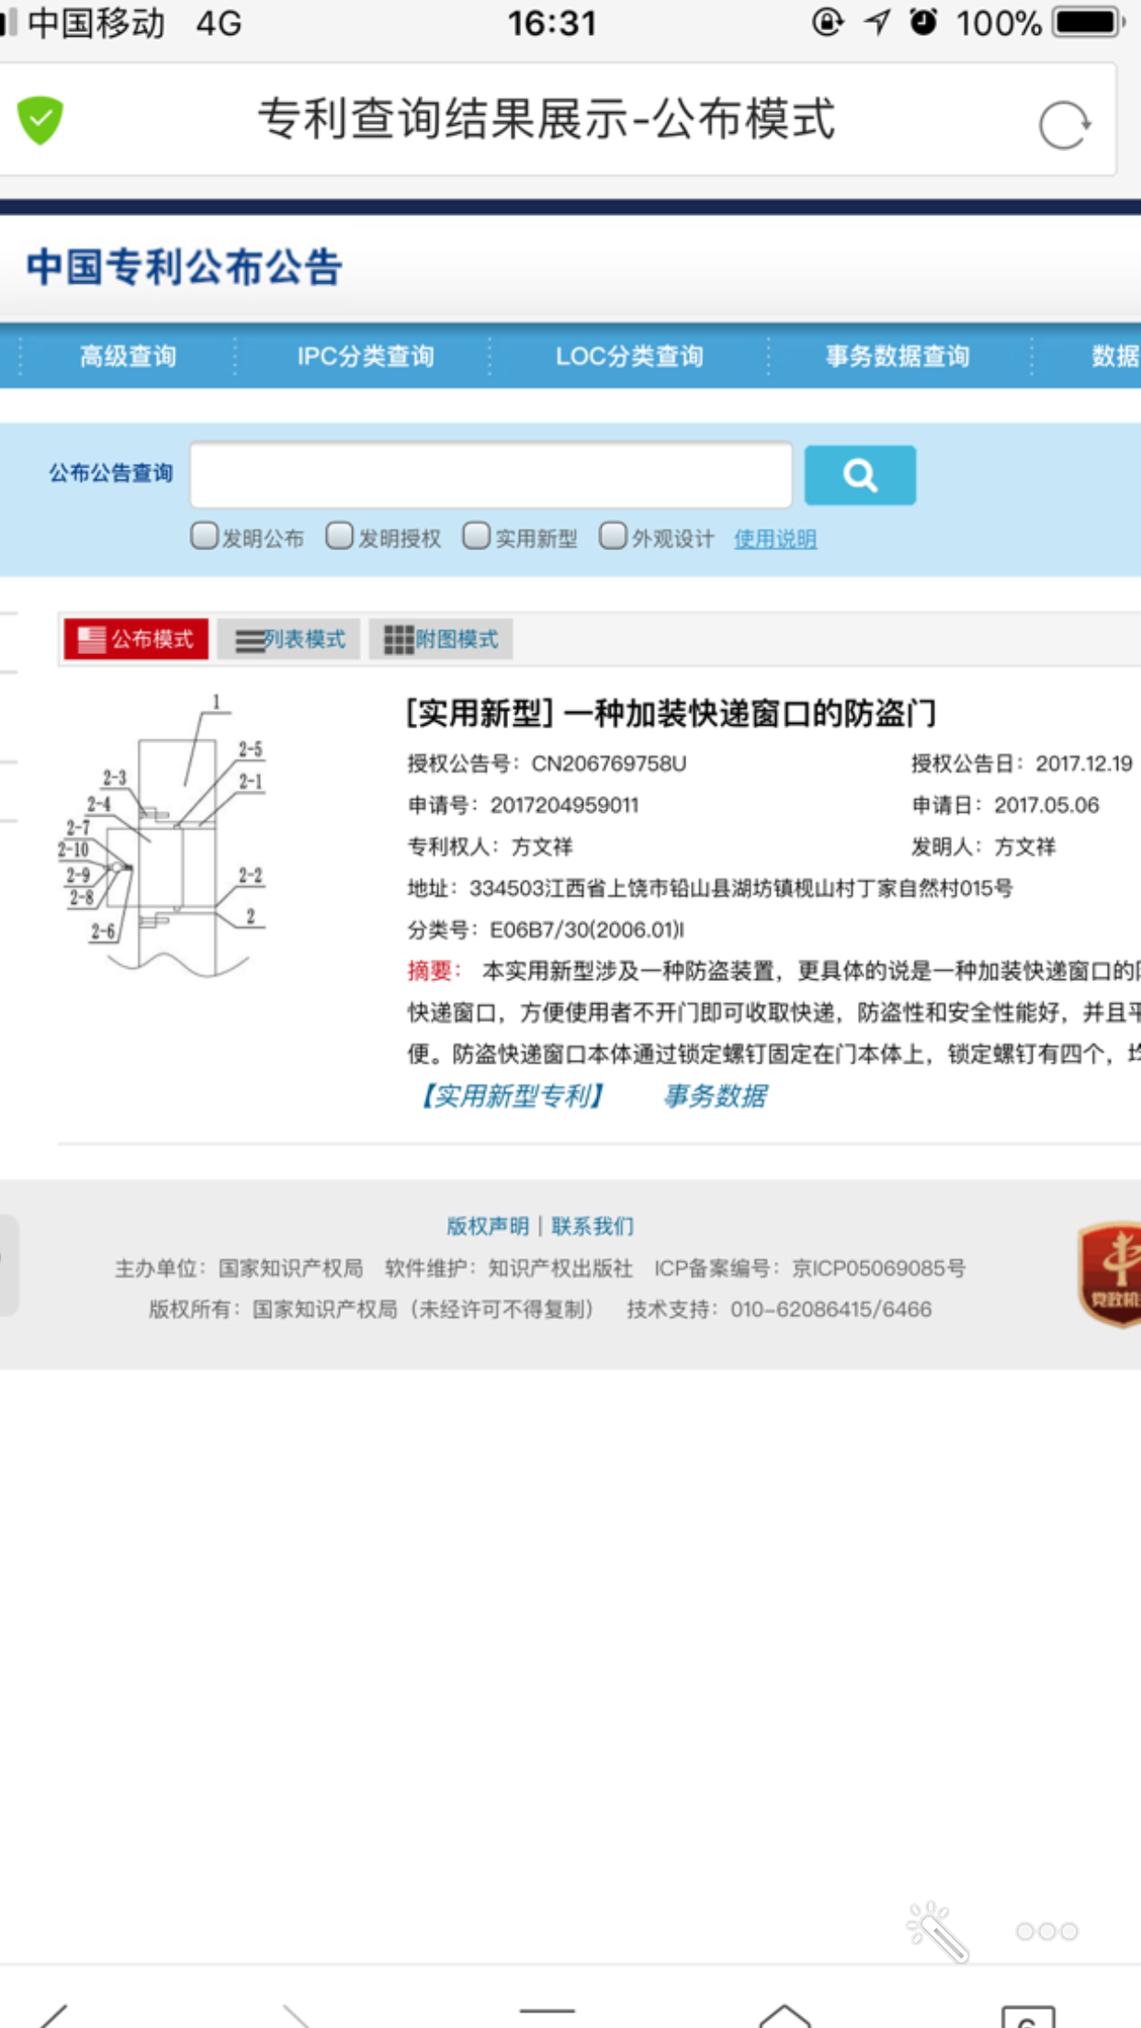The height and width of the screenshot is (2028, 1141).
Task: Go to 事务数据查询 menu item
Action: (x=897, y=356)
